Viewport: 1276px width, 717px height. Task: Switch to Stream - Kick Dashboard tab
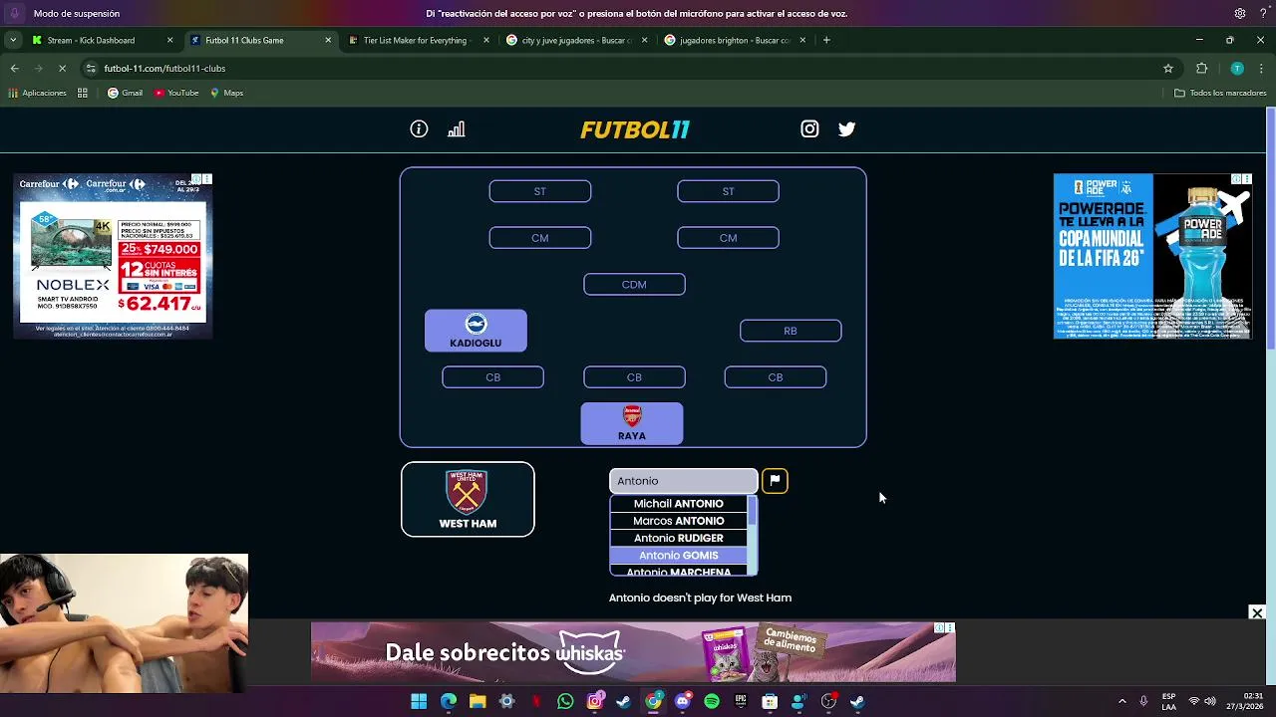(102, 40)
